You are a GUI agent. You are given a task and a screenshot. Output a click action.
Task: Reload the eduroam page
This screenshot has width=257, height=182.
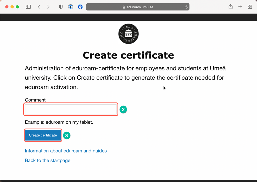pyautogui.click(x=186, y=7)
